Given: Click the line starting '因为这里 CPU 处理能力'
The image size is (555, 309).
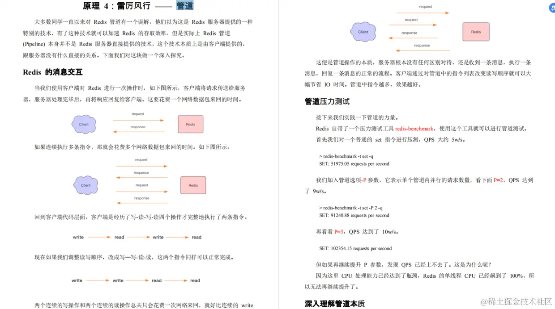Looking at the screenshot, I should tap(425, 276).
